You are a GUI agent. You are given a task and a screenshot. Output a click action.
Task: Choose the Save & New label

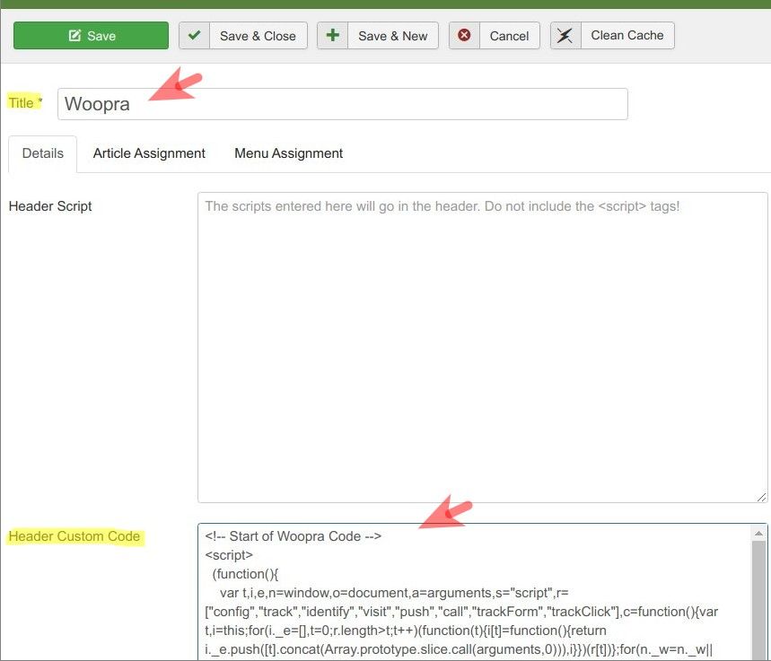(x=393, y=36)
